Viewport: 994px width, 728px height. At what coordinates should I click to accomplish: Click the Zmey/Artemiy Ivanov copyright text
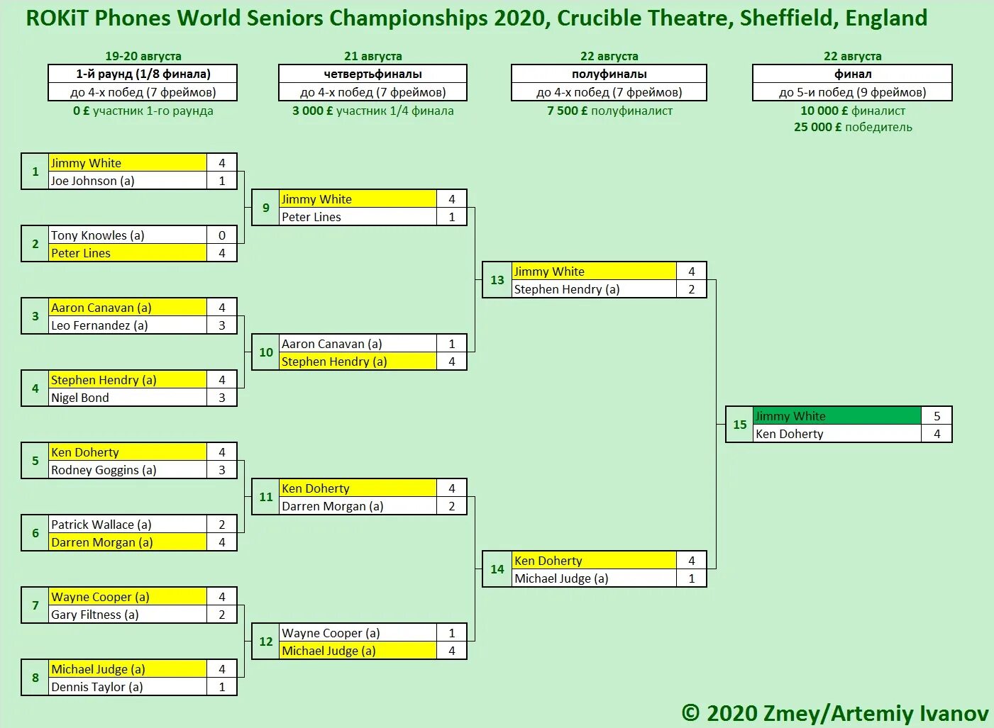[835, 712]
